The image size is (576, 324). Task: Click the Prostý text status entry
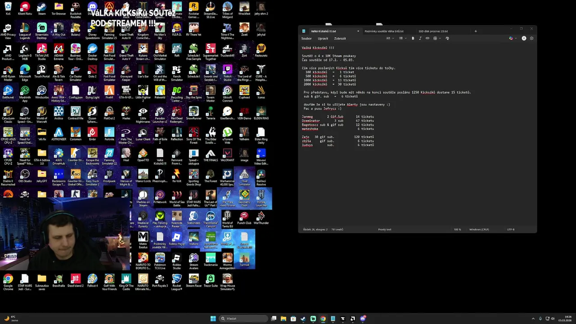pyautogui.click(x=385, y=229)
